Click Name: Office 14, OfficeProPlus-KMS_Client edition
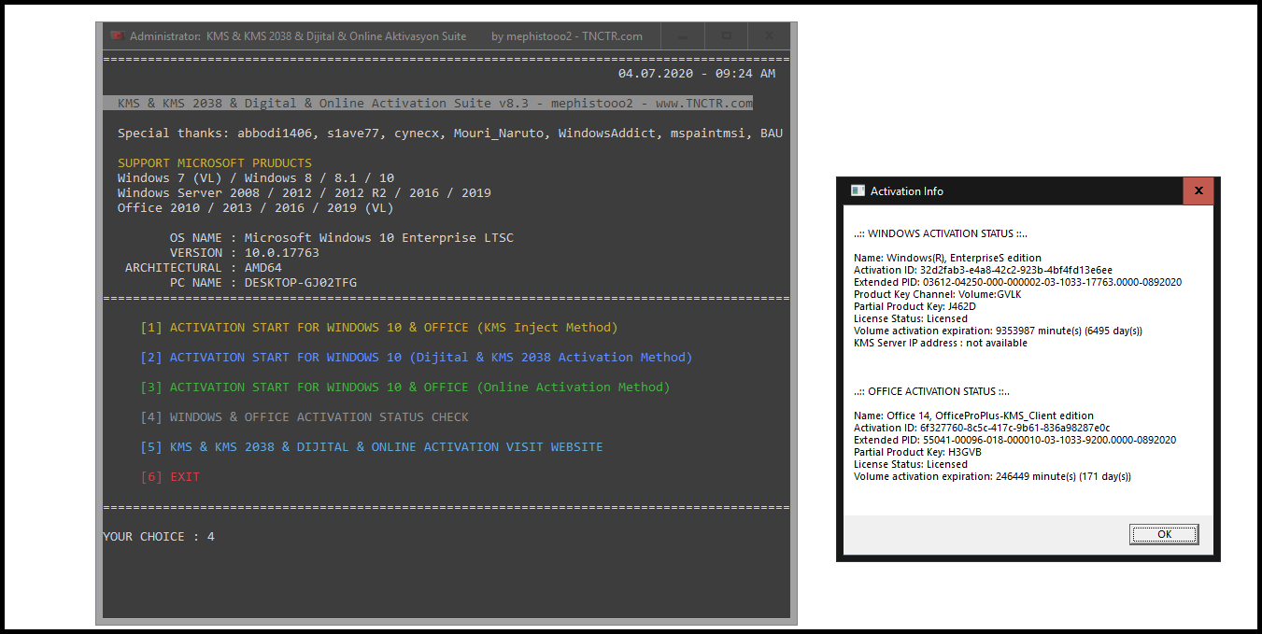Screen dimensions: 1262x634 tap(973, 416)
